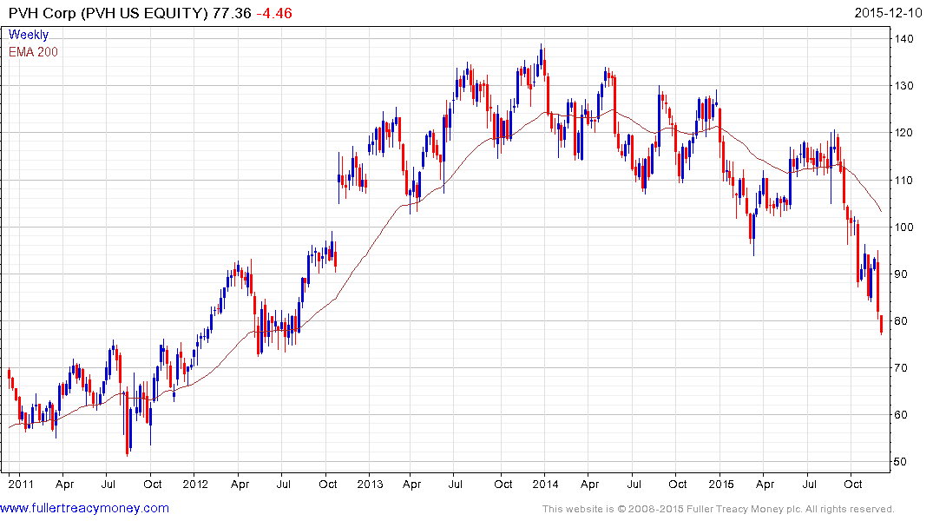The height and width of the screenshot is (521, 933).
Task: Click the 2014 year label on the time axis
Action: [545, 484]
